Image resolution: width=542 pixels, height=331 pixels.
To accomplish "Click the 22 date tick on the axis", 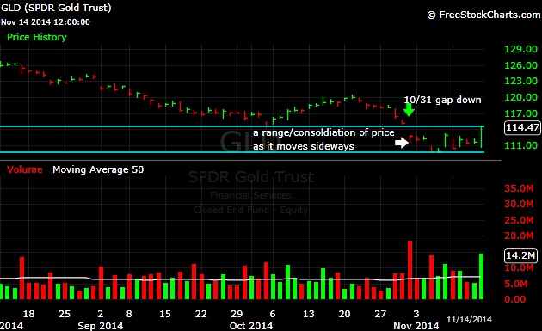I will [200, 314].
